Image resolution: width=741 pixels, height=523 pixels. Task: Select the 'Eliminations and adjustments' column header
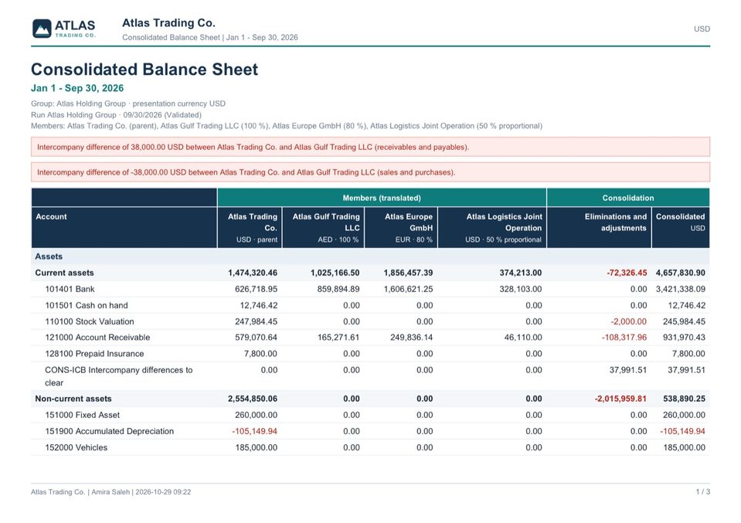tap(600, 228)
